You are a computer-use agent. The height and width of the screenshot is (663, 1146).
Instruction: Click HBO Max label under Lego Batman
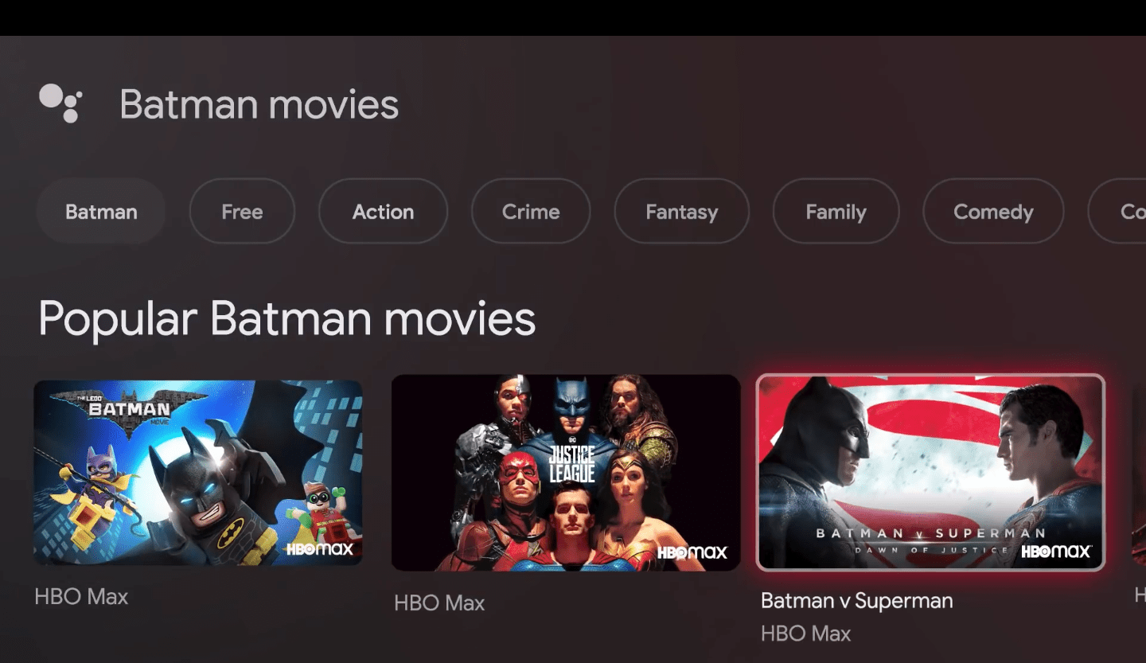[81, 597]
